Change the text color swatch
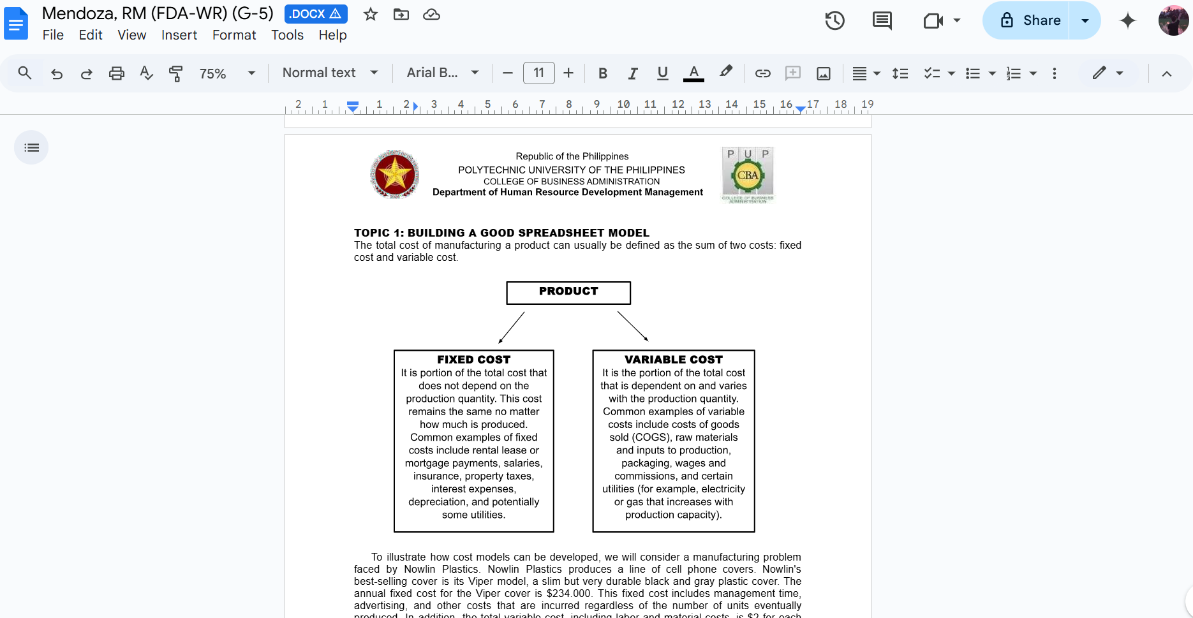The height and width of the screenshot is (618, 1193). click(x=693, y=73)
